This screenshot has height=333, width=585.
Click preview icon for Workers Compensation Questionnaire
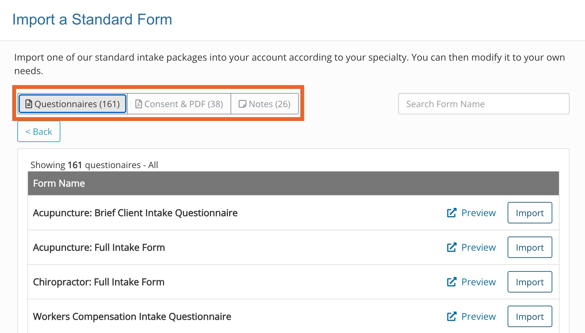click(452, 316)
